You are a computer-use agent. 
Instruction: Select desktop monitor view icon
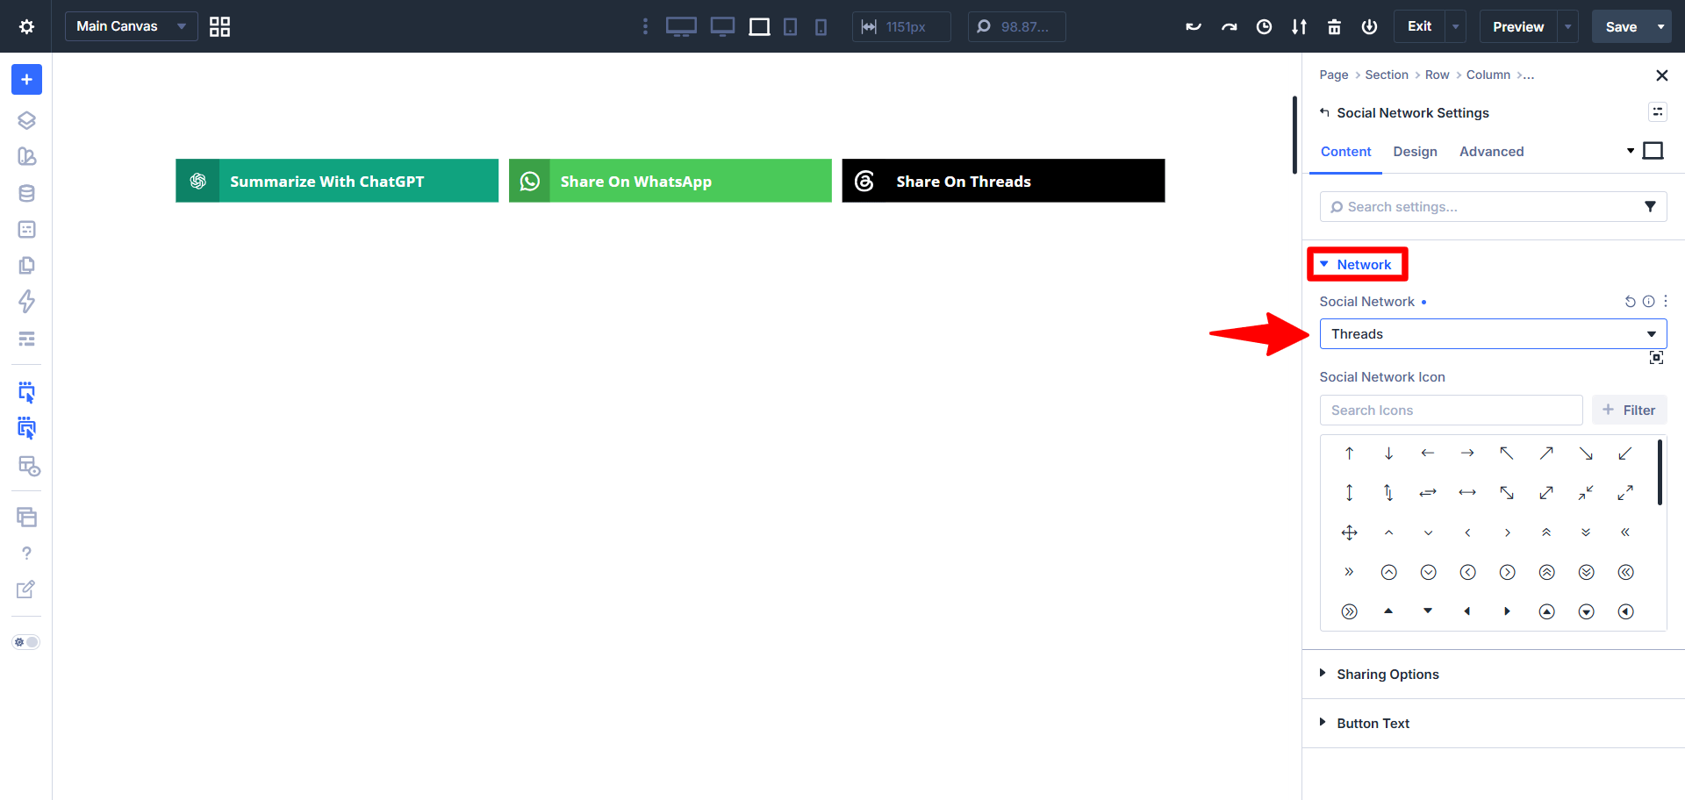click(722, 26)
